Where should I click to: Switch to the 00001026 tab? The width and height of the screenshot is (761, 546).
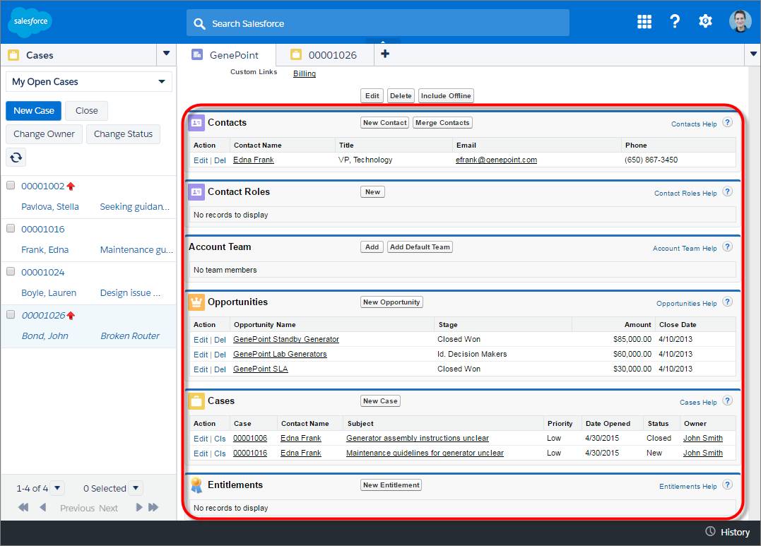325,55
